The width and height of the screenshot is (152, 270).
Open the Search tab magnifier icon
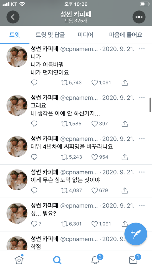click(57, 260)
